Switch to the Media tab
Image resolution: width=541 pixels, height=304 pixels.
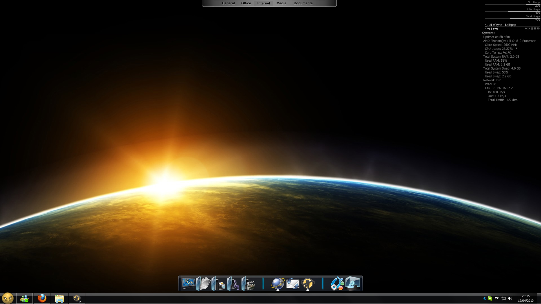(x=281, y=3)
